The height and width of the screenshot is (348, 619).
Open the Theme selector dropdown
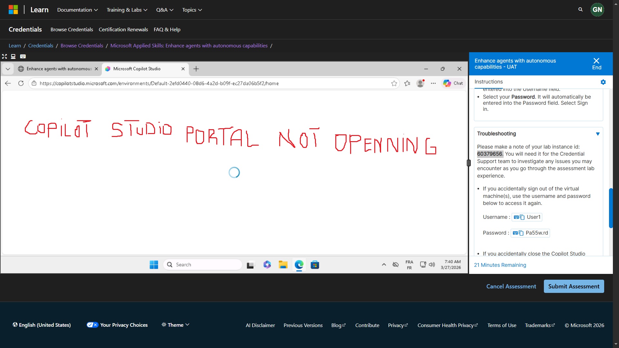tap(175, 325)
